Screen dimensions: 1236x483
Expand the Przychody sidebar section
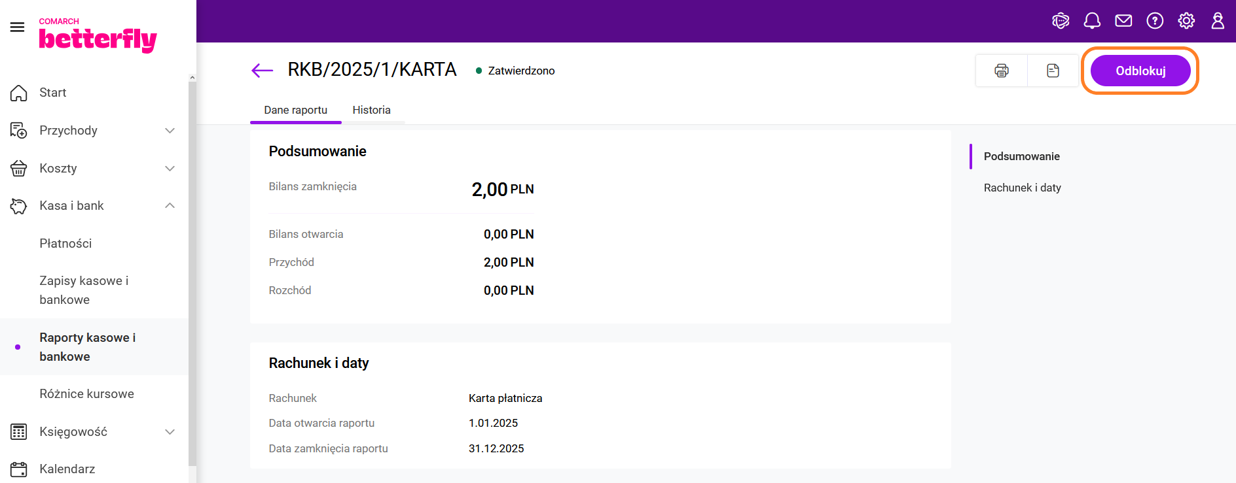click(x=170, y=131)
